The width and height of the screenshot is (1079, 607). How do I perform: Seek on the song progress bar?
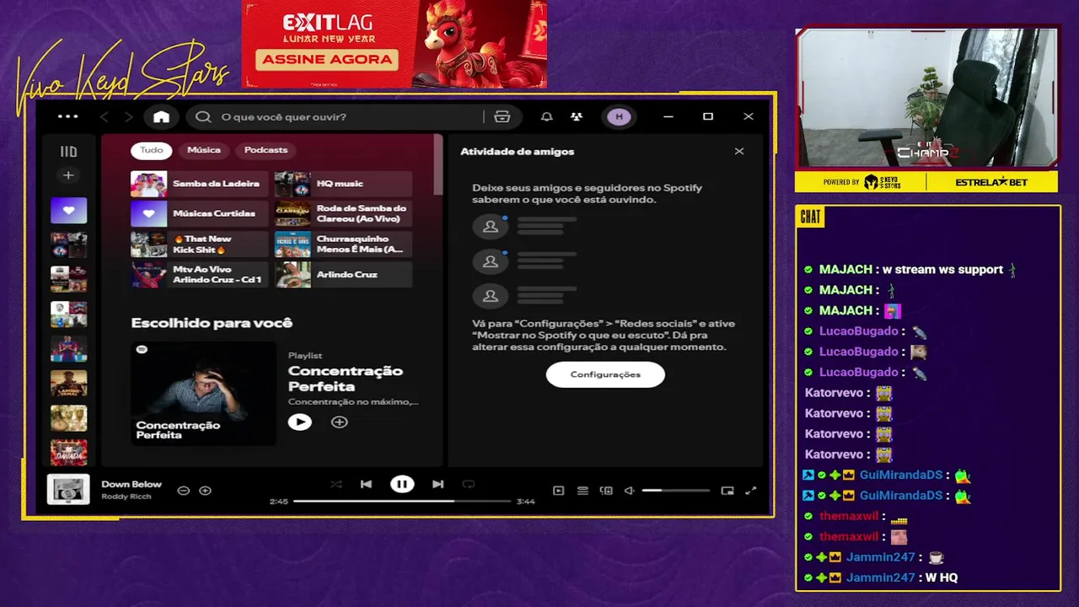pos(402,501)
